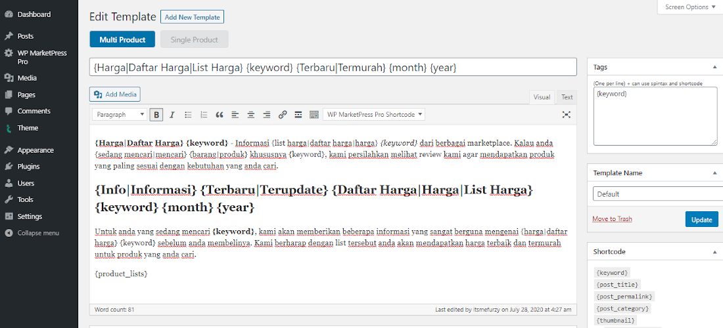Image resolution: width=723 pixels, height=328 pixels.
Task: Insert a numbered list
Action: click(204, 115)
